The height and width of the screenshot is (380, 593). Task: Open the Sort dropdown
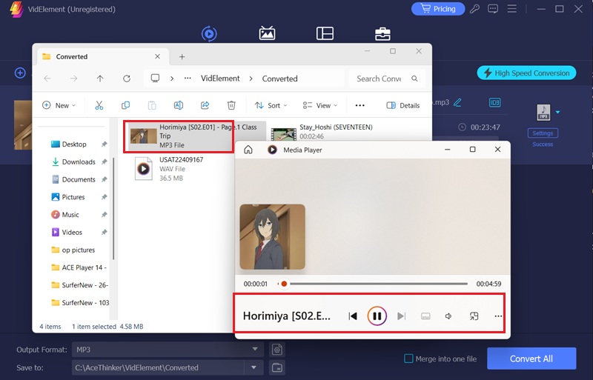click(x=271, y=105)
